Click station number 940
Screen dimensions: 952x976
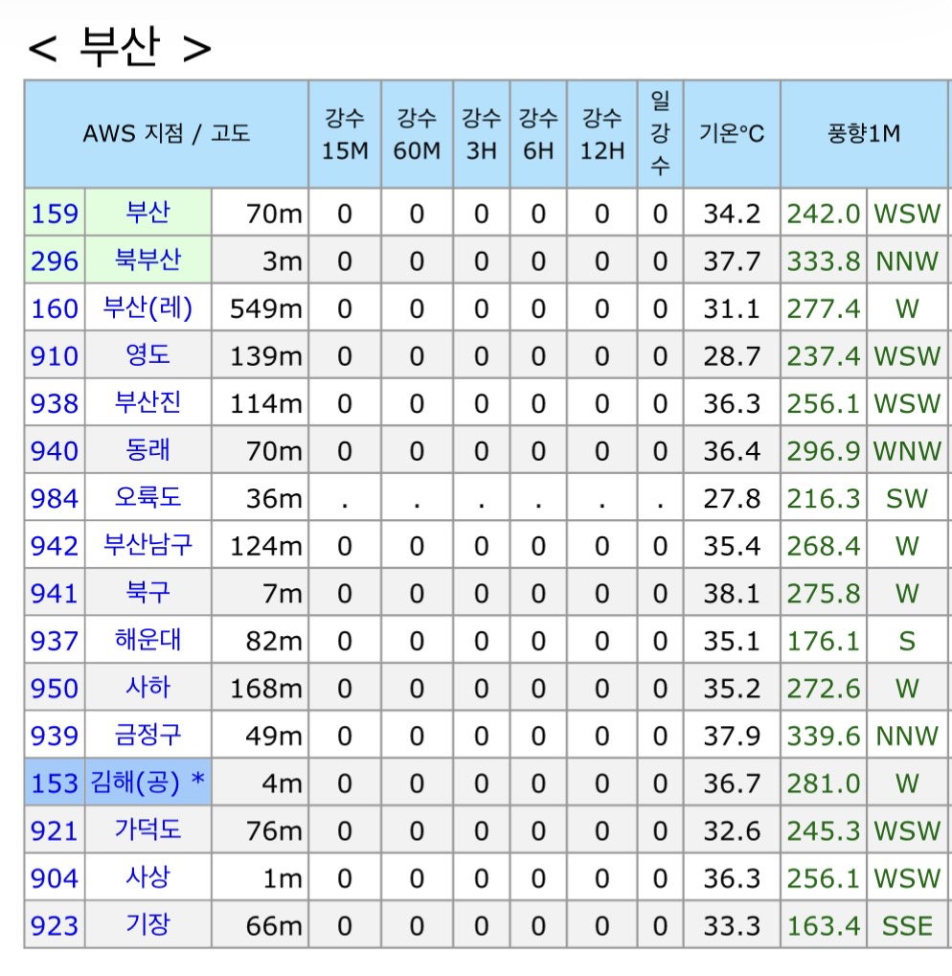tap(55, 451)
